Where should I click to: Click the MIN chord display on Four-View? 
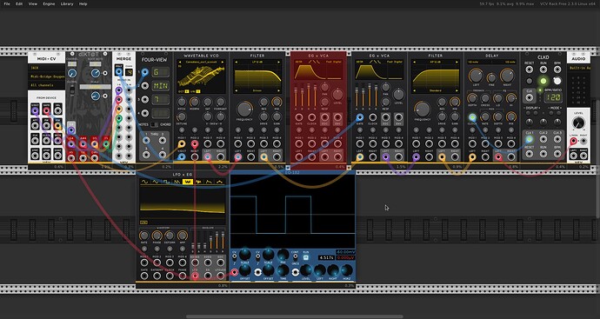pyautogui.click(x=160, y=86)
